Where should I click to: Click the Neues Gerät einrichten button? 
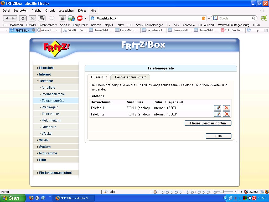pos(208,123)
